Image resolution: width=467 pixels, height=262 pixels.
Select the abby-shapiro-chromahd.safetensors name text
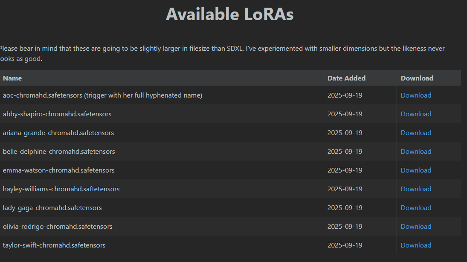coord(57,114)
